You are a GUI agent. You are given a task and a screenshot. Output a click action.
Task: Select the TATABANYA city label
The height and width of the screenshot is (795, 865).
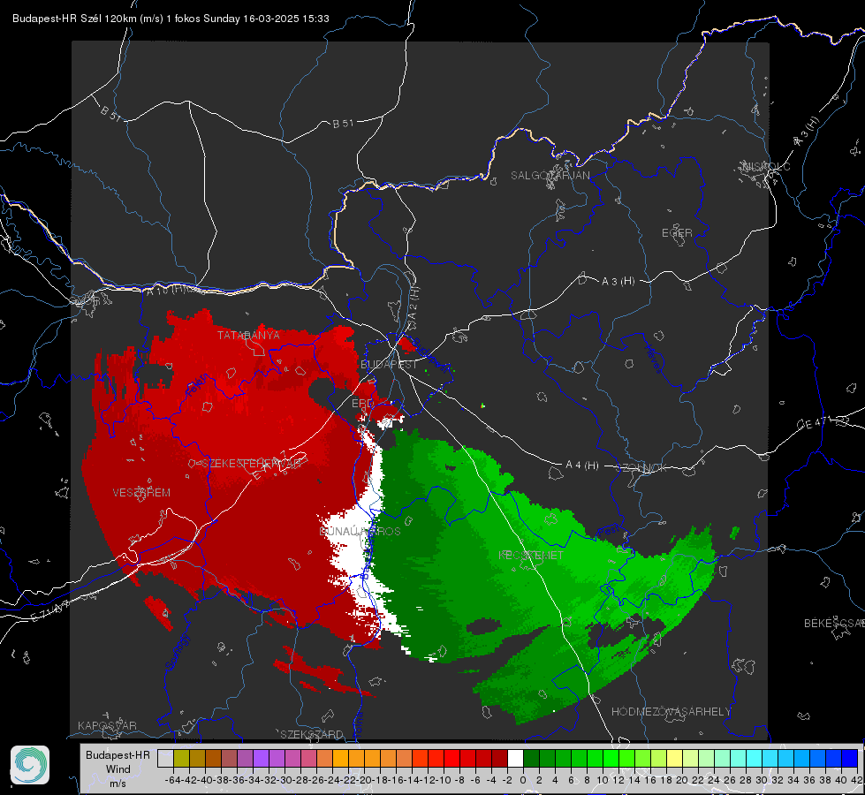pos(248,336)
